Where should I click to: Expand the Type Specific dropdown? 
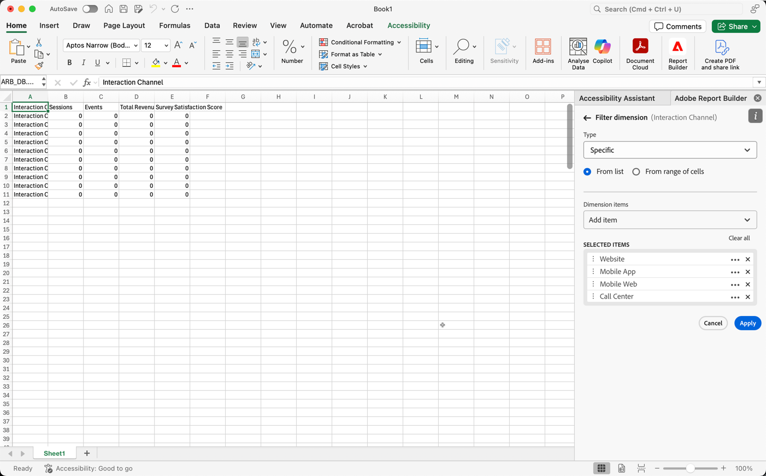(x=670, y=150)
